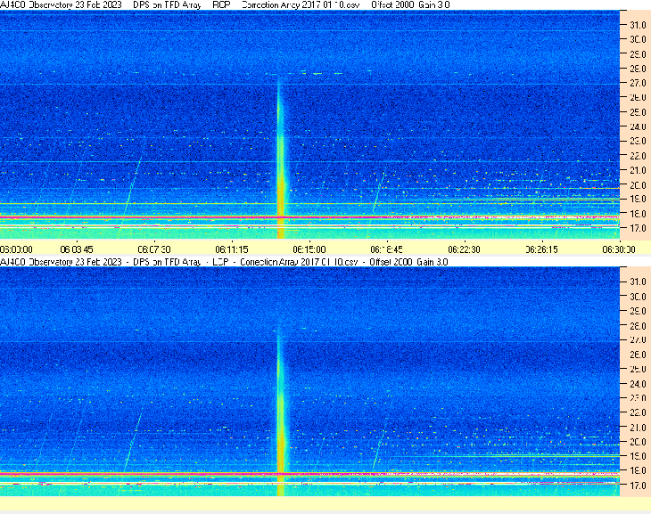Click the 06:03:45 time axis label
The width and height of the screenshot is (651, 514).
pos(77,249)
